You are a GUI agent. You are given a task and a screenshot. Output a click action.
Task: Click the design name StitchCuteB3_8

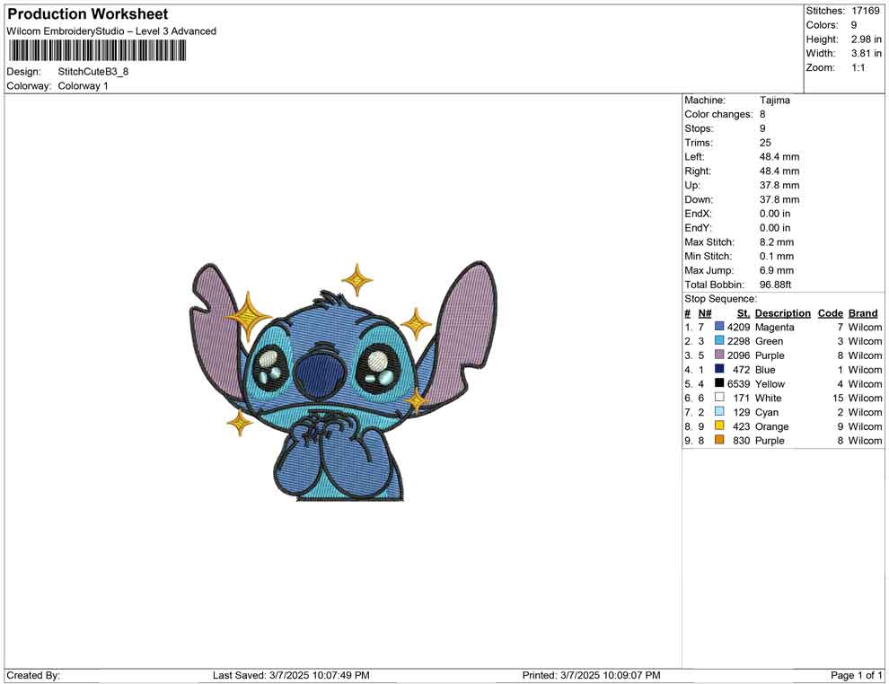click(93, 72)
